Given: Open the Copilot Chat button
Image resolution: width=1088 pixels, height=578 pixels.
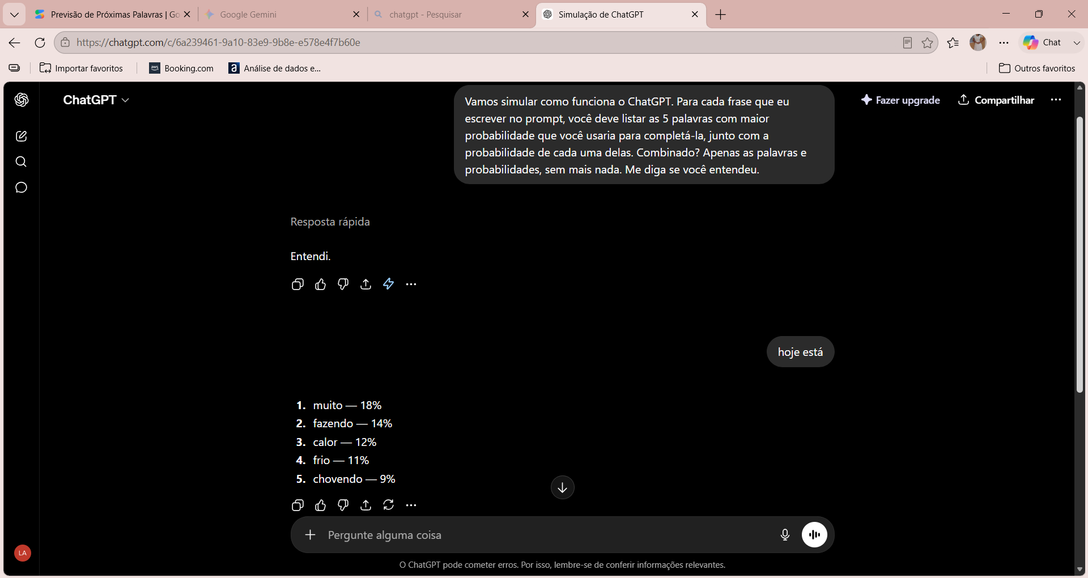Looking at the screenshot, I should [1042, 42].
